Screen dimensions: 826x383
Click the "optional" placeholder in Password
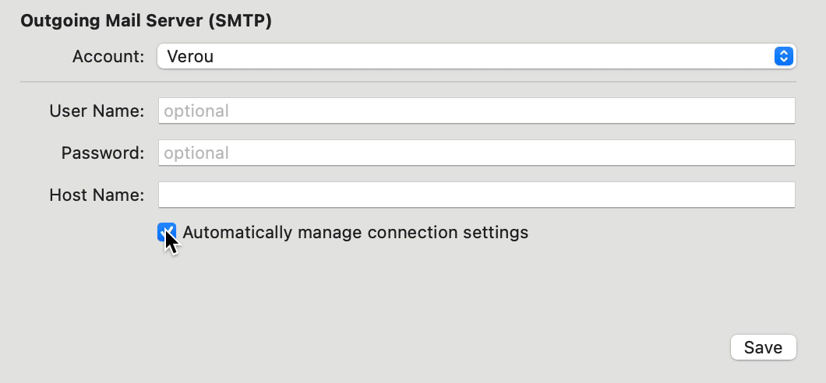196,153
